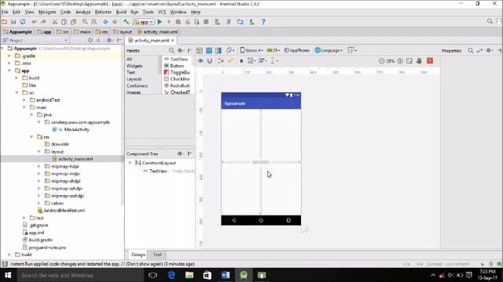This screenshot has width=503, height=282.
Task: Collapse ConstraintLayout in Component Tree
Action: pos(130,163)
